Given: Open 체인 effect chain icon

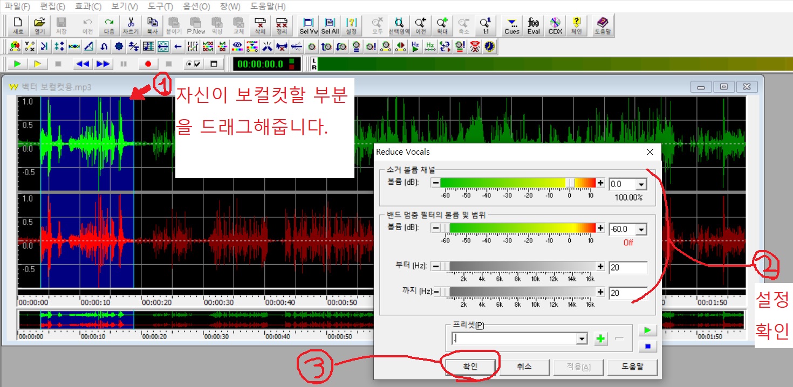Looking at the screenshot, I should 577,25.
